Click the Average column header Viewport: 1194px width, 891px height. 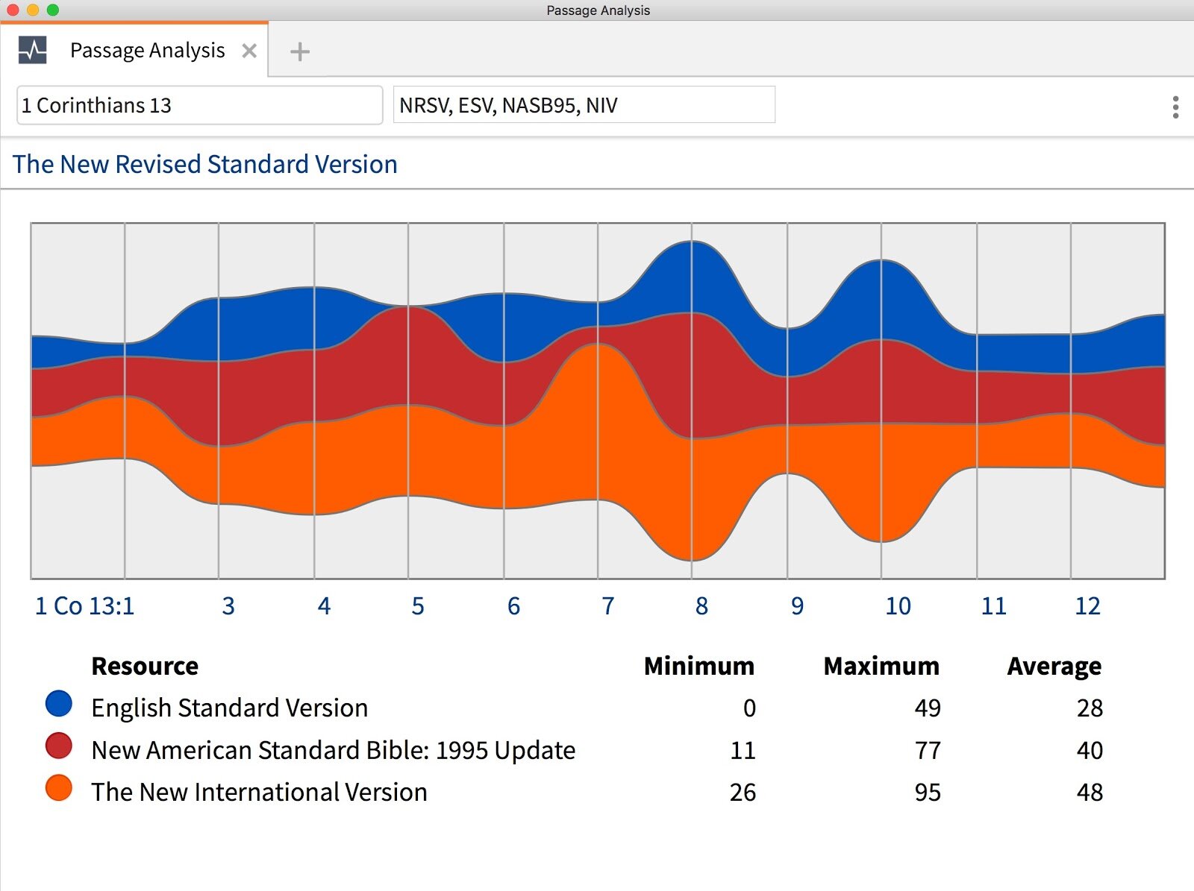[x=1054, y=666]
